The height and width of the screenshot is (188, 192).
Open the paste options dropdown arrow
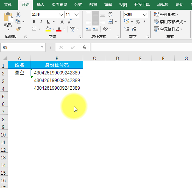click(8, 30)
